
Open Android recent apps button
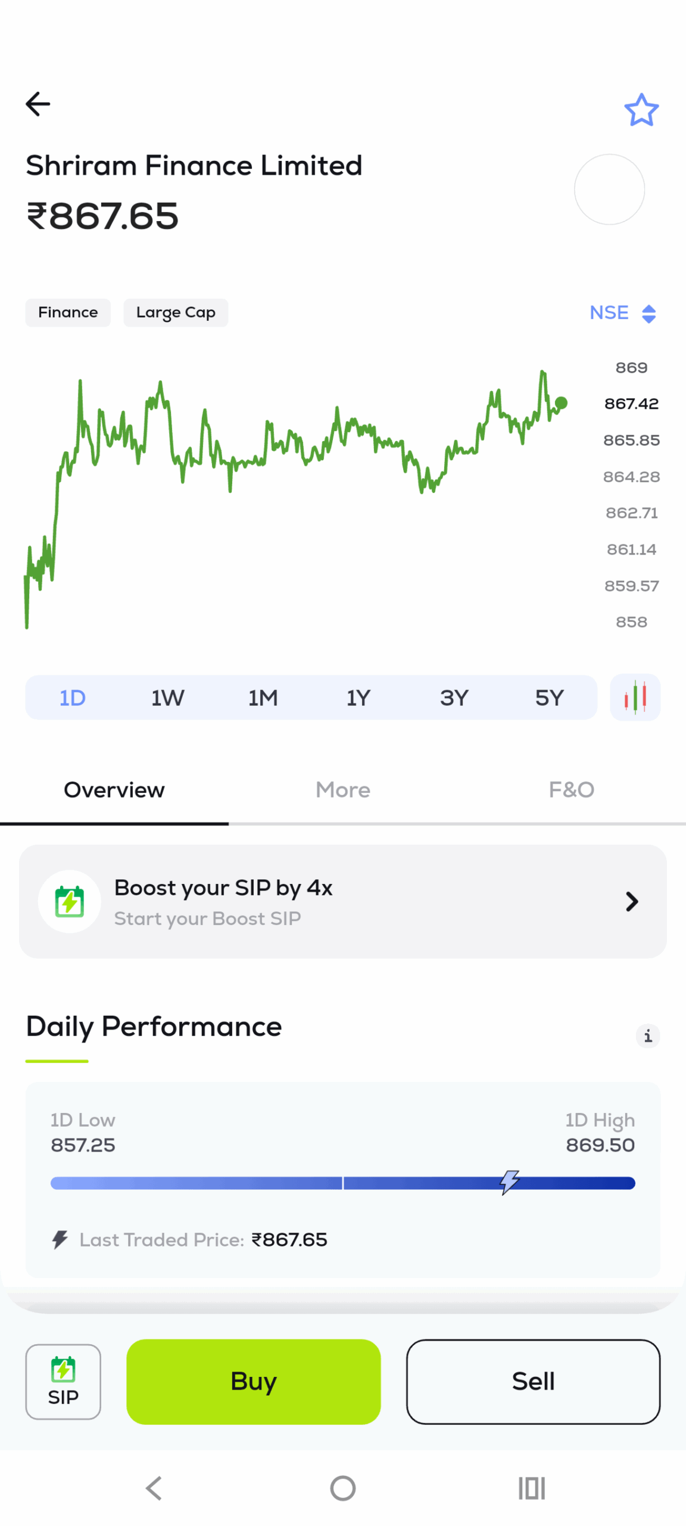[x=531, y=1488]
